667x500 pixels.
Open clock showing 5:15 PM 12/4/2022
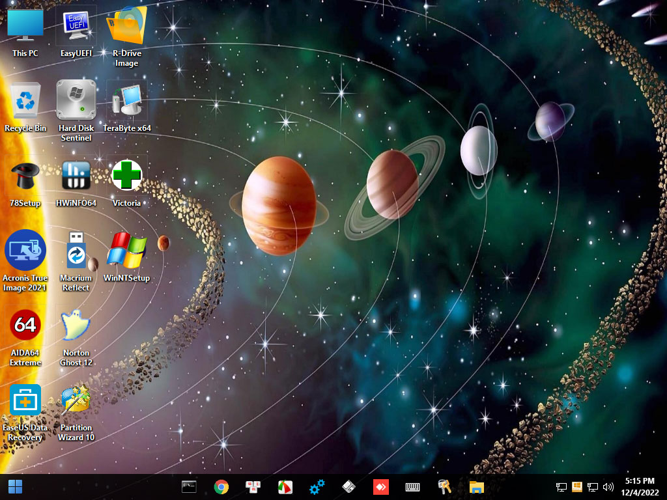tap(640, 487)
